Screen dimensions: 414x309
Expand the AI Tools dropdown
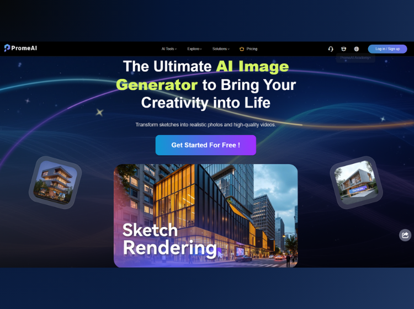(x=169, y=49)
